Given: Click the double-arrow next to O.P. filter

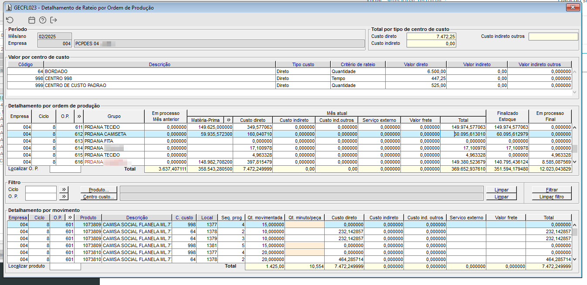Looking at the screenshot, I should point(64,197).
